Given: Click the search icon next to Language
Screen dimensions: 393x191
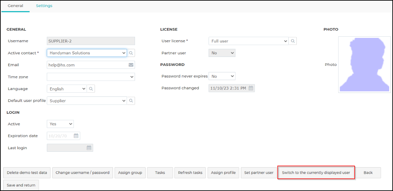Looking at the screenshot, I should (x=91, y=89).
